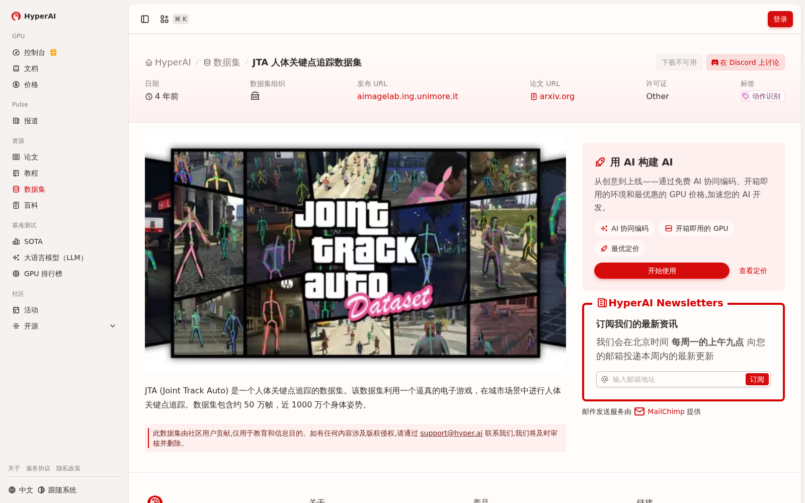The height and width of the screenshot is (503, 805).
Task: Open the 中文 language selector
Action: click(21, 490)
